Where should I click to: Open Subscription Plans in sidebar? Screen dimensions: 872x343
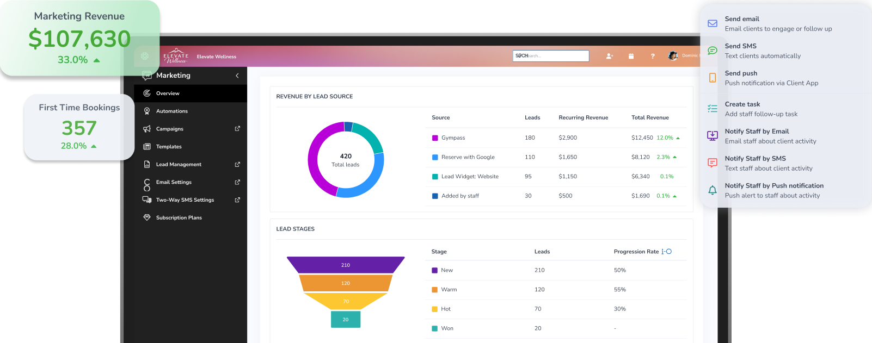coord(179,217)
